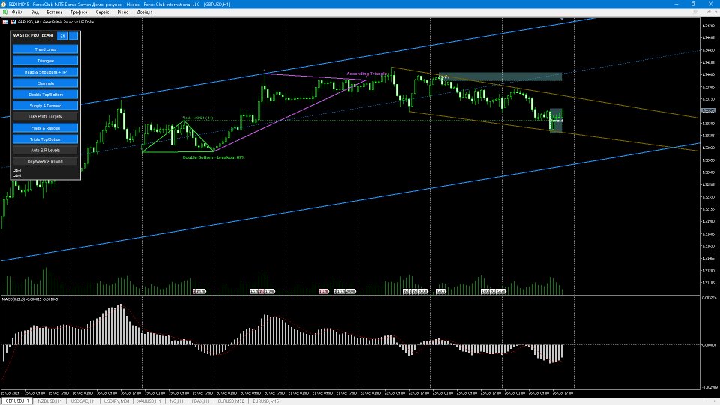Open the Сервіс menu
The image size is (720, 405).
click(x=103, y=13)
